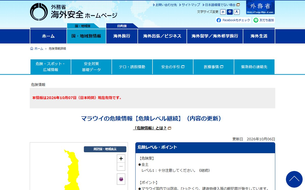The width and height of the screenshot is (305, 190).
Task: Zoom in on the map with plus
Action: tap(121, 159)
